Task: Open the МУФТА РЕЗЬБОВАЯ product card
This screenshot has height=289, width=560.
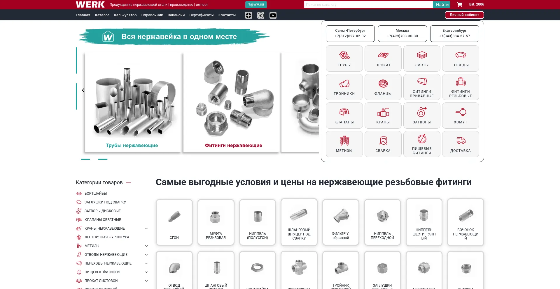Action: click(216, 222)
